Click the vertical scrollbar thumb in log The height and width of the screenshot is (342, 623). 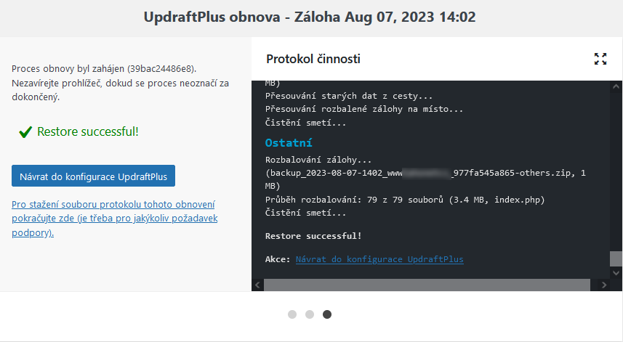click(616, 258)
